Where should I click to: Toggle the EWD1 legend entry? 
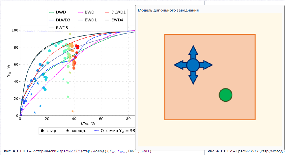[87, 20]
